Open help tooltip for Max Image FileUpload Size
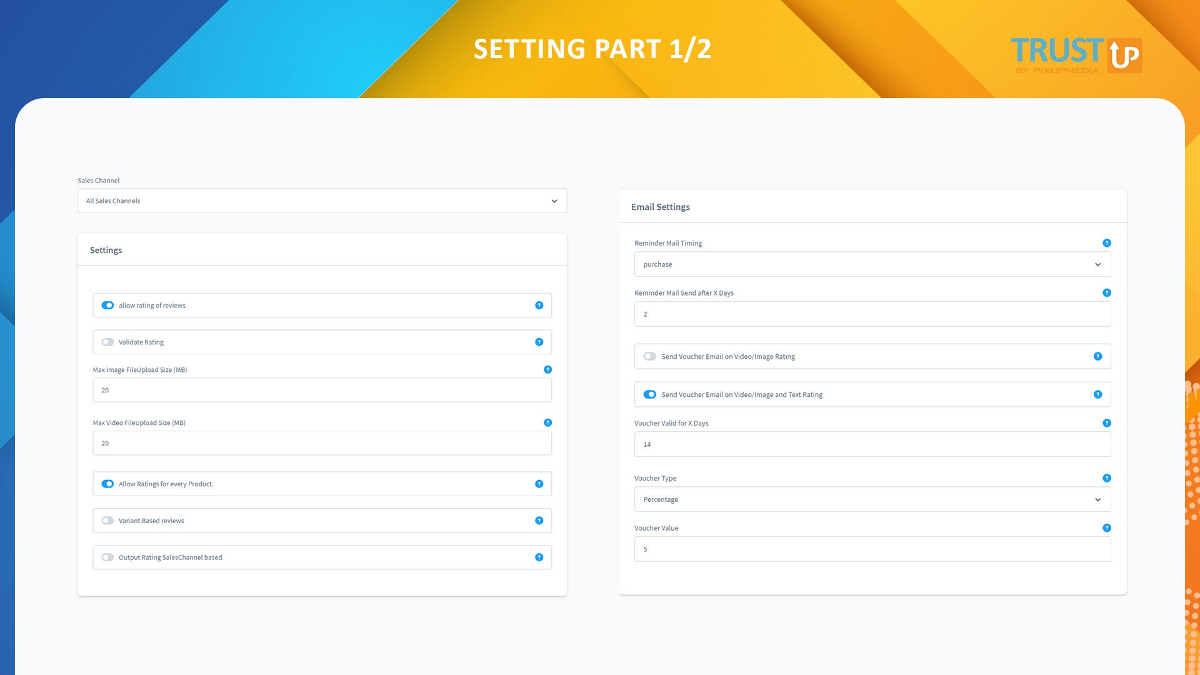1200x675 pixels. coord(547,370)
